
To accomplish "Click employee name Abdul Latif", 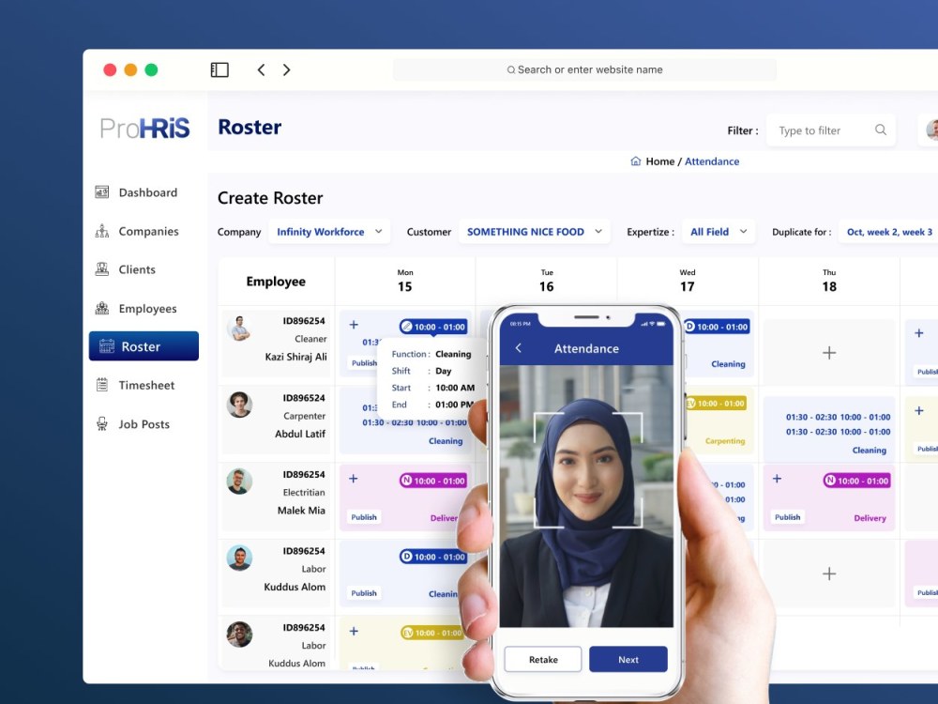I will click(300, 434).
